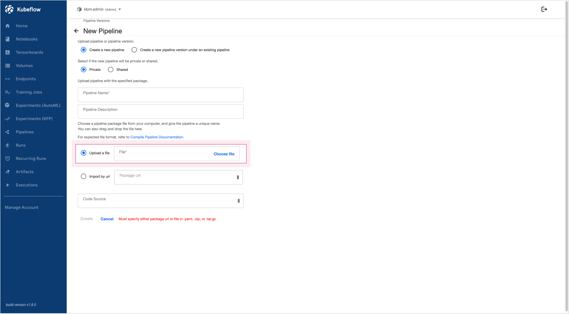569x314 pixels.
Task: Choose the Shared radio option
Action: coord(111,70)
